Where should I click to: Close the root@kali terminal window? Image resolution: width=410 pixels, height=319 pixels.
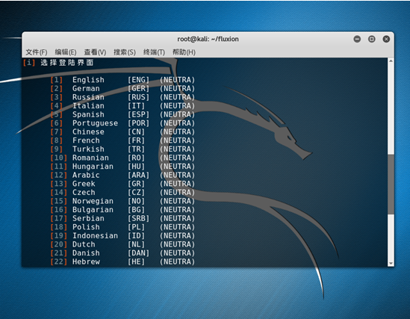[x=386, y=39]
